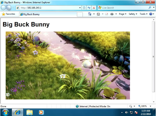Click the Done status bar text
Viewport: 156px width, 116px height.
pos(3,106)
